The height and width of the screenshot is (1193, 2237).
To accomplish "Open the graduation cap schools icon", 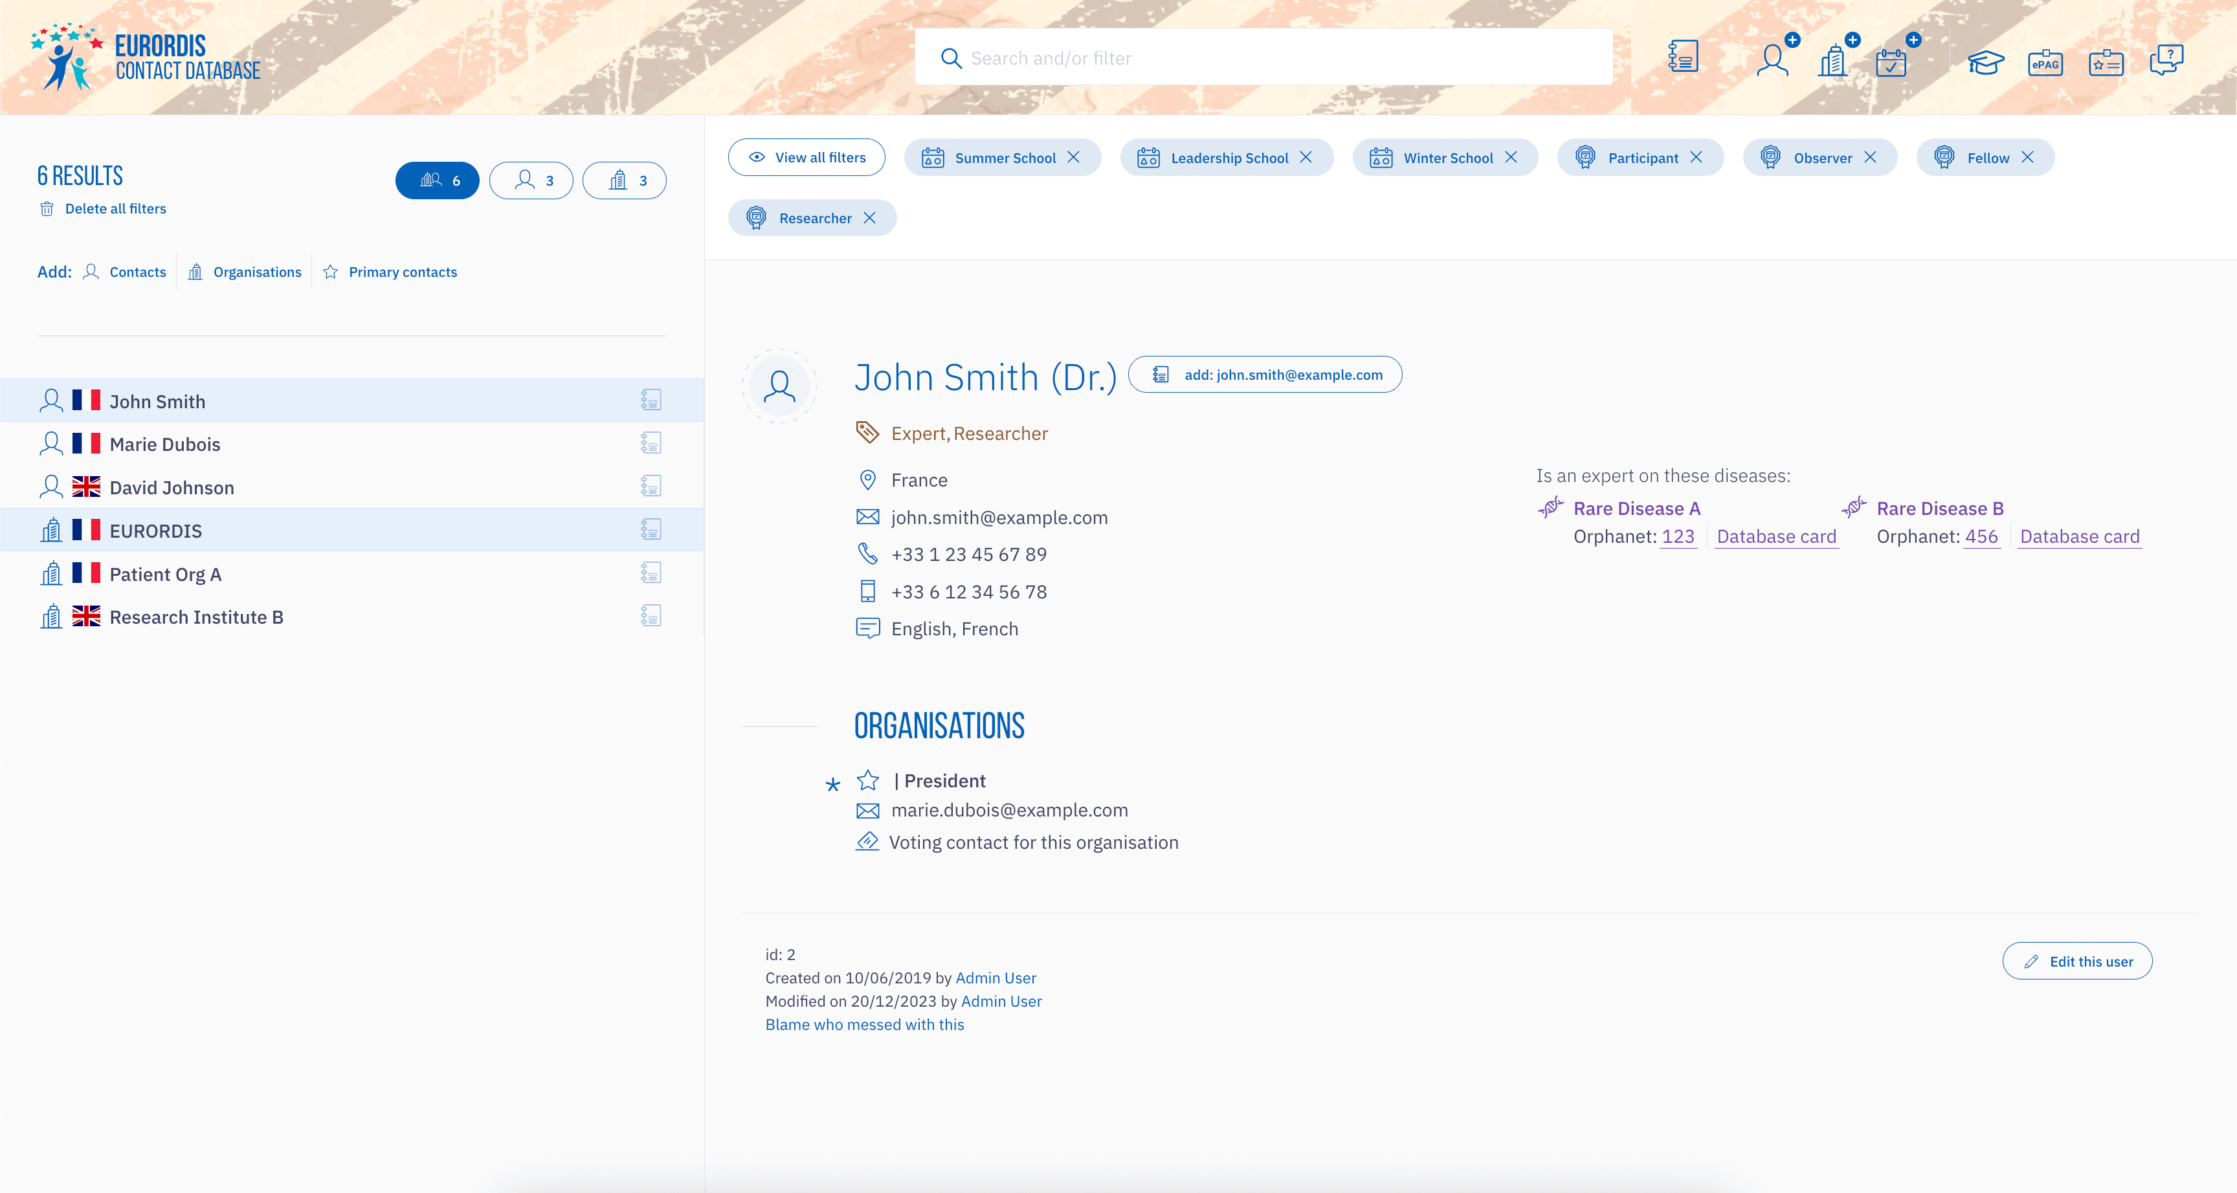I will (x=1985, y=63).
